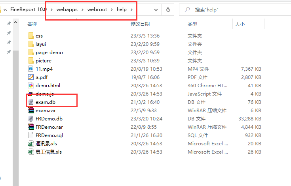Select the FRDemo.db database icon
The image size is (291, 186).
click(x=31, y=118)
